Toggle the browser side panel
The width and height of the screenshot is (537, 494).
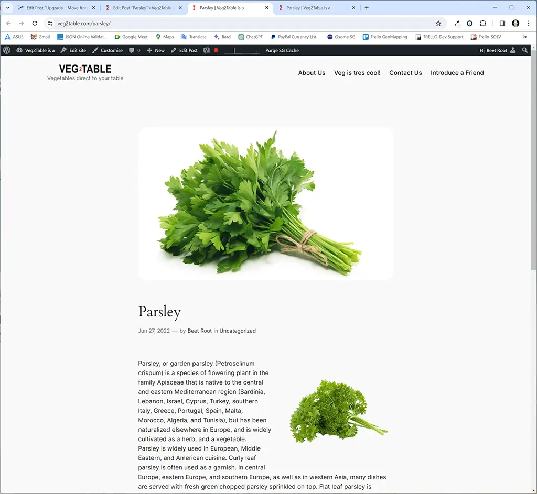pos(502,24)
